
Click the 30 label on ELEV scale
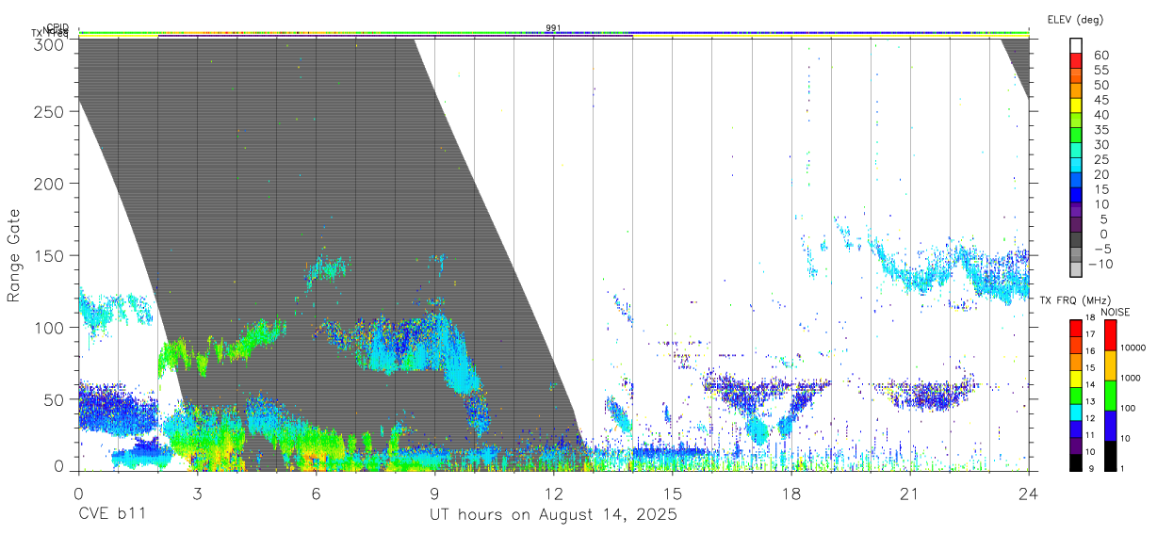[x=1100, y=145]
